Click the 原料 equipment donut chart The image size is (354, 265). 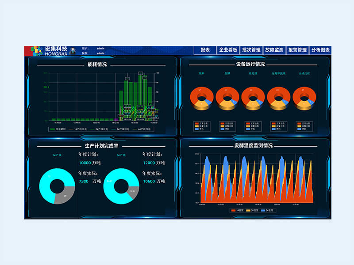coord(201,98)
